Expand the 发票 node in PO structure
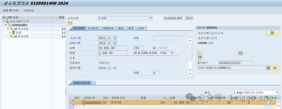Image resolution: width=282 pixels, height=109 pixels. click(10, 33)
